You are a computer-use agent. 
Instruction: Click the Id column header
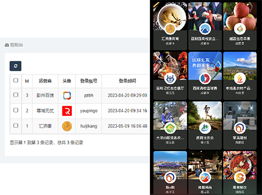pyautogui.click(x=27, y=81)
